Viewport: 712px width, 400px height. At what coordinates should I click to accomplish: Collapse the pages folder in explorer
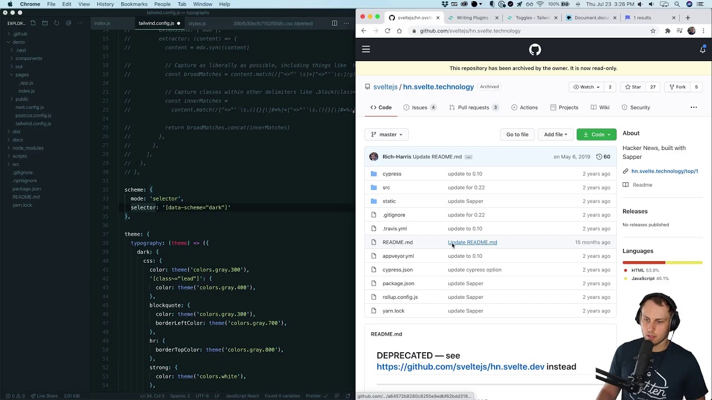point(22,74)
